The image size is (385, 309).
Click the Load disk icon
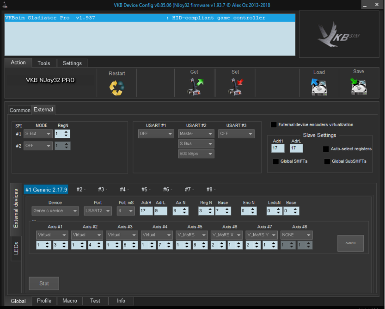pos(319,87)
